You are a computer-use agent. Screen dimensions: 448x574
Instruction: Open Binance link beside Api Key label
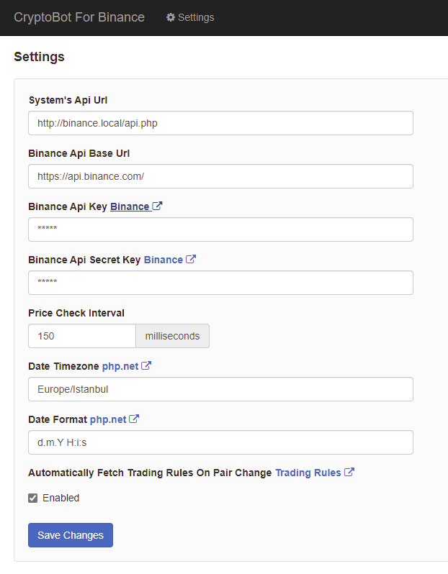[x=130, y=206]
